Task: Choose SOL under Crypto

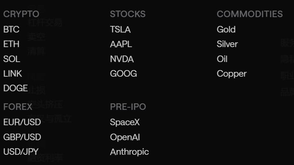Action: pos(12,59)
